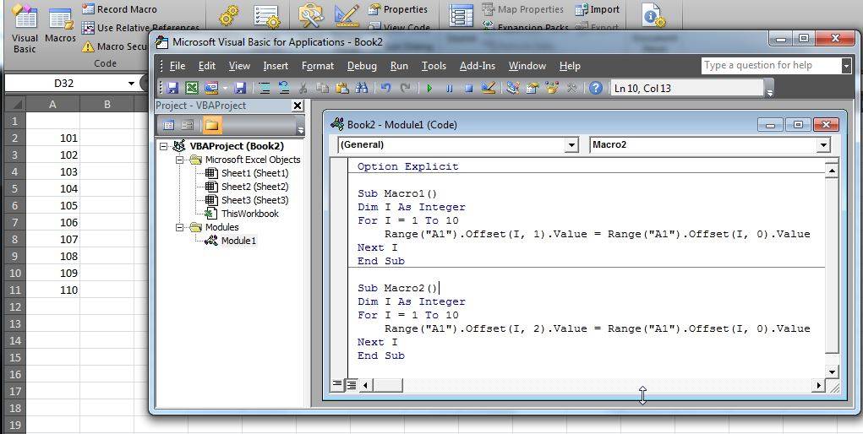Image resolution: width=863 pixels, height=434 pixels.
Task: Toggle Use Relative References in Excel ribbon
Action: click(140, 28)
